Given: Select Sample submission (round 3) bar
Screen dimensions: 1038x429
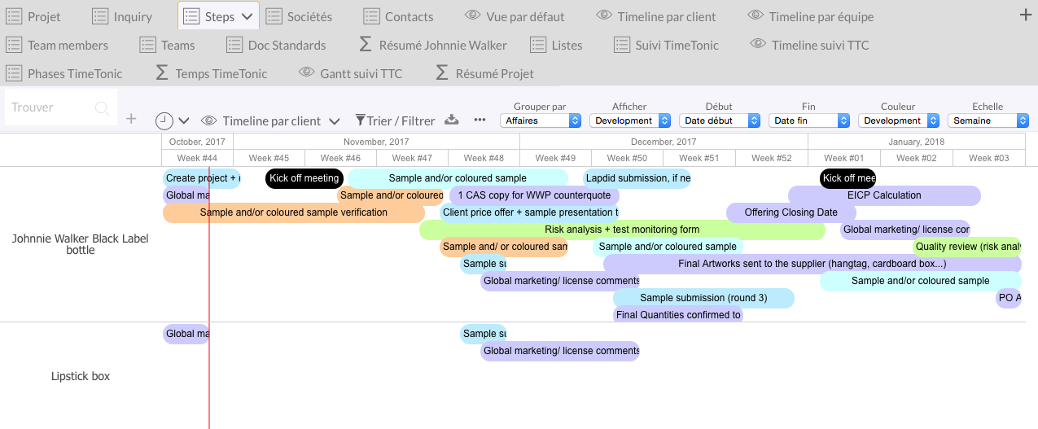Looking at the screenshot, I should point(703,298).
